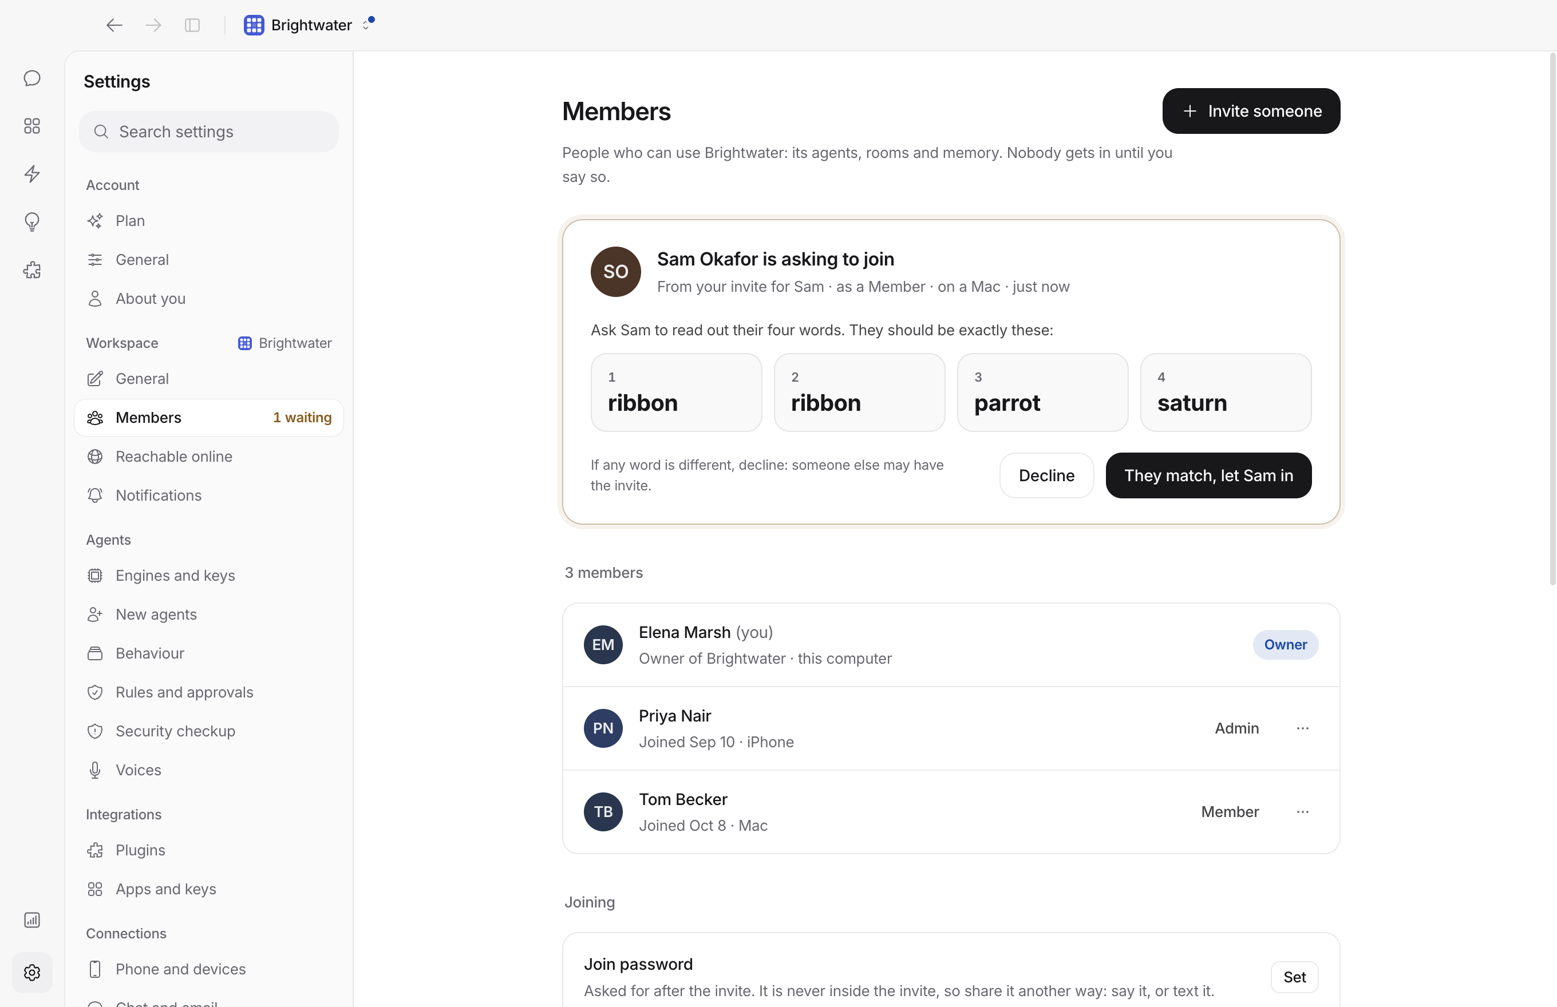
Task: Click the lightbulb icon in left rail
Action: (32, 223)
